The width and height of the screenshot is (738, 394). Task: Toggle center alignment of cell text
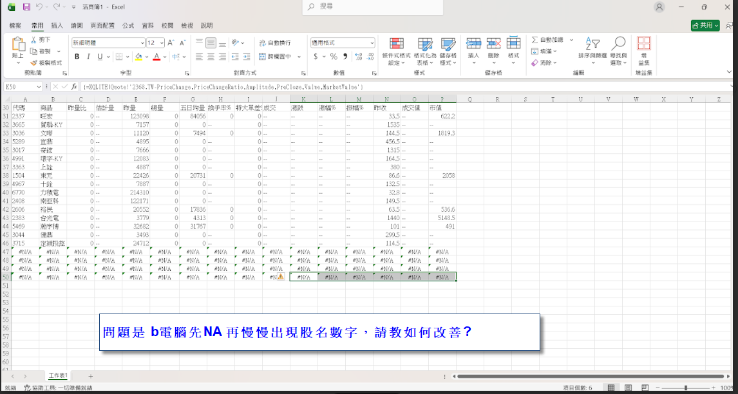tap(211, 57)
